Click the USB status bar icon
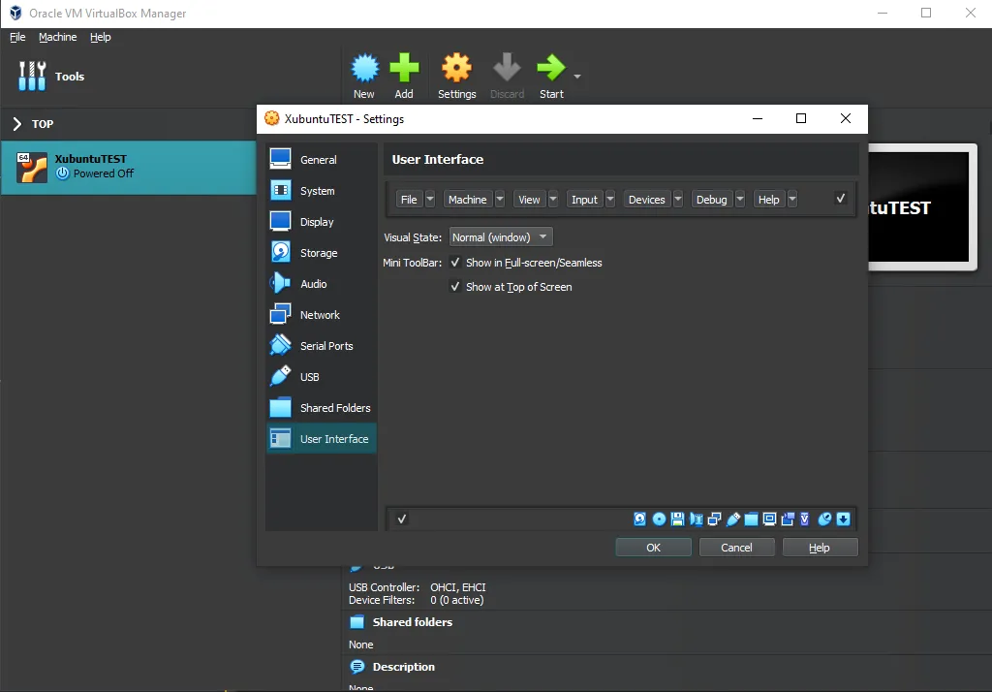The image size is (992, 692). point(733,519)
